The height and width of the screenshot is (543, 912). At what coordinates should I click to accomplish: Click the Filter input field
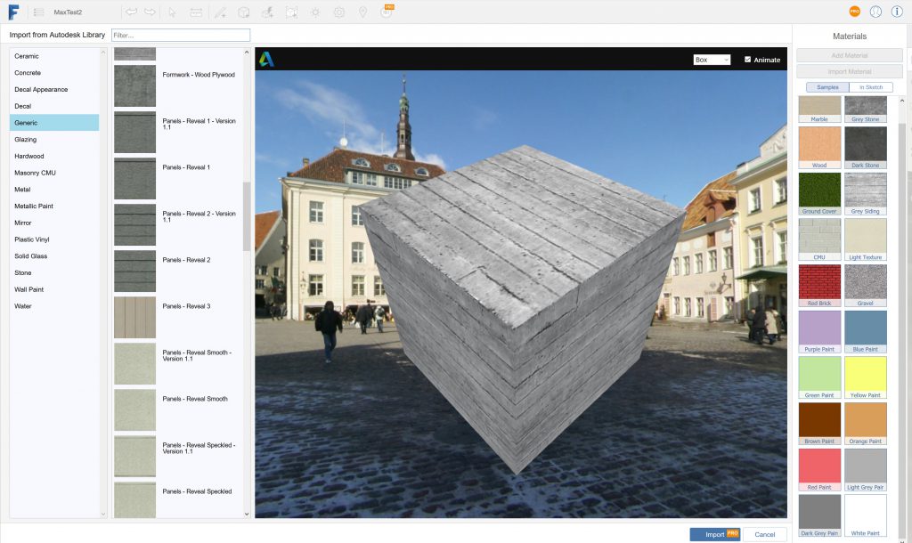(181, 35)
